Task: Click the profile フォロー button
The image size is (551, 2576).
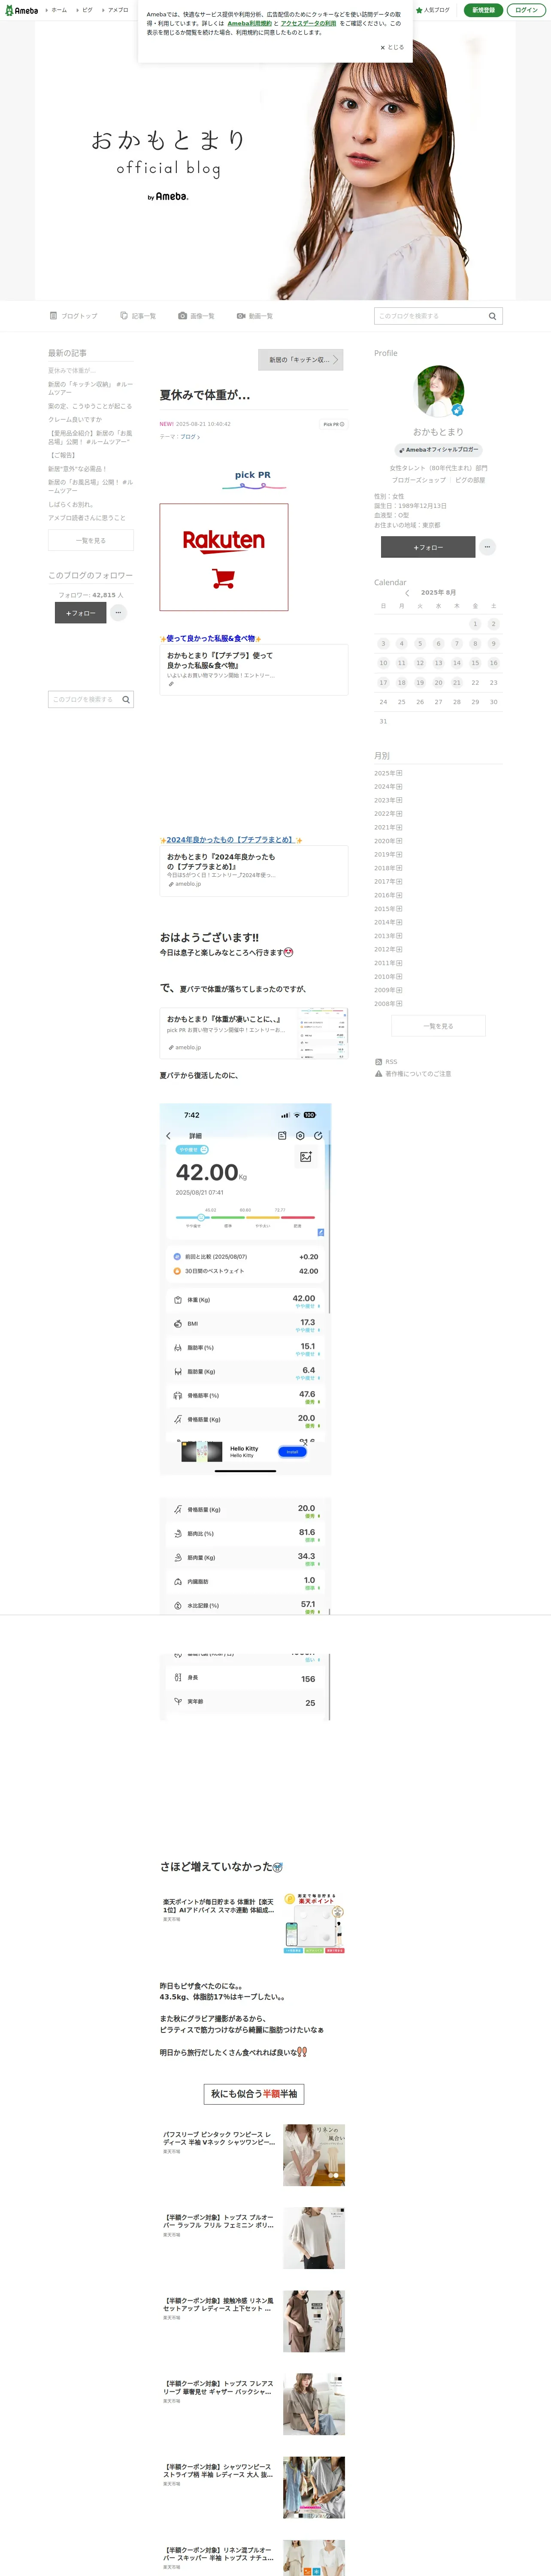Action: click(x=428, y=547)
